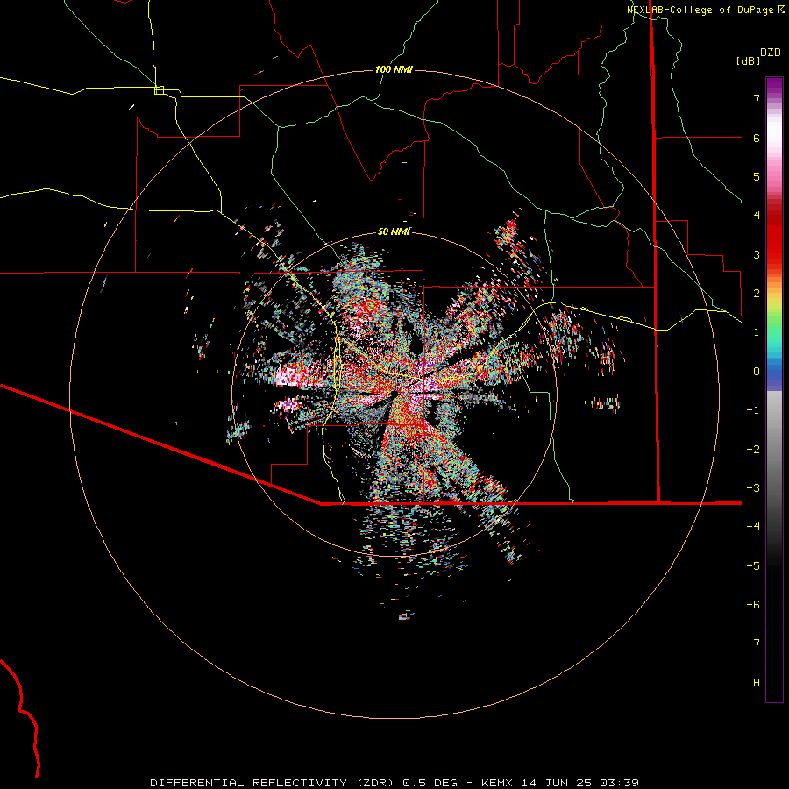Click the DZD product label above color bar
The image size is (789, 789).
coord(770,53)
